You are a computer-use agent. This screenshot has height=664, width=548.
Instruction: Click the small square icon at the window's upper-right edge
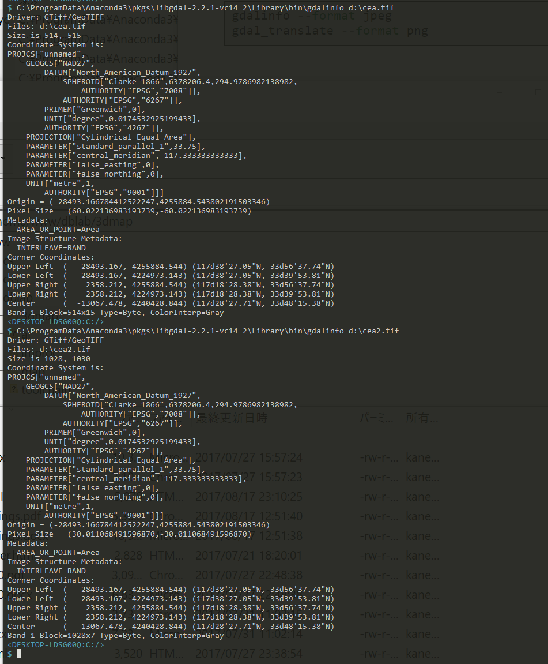click(538, 92)
